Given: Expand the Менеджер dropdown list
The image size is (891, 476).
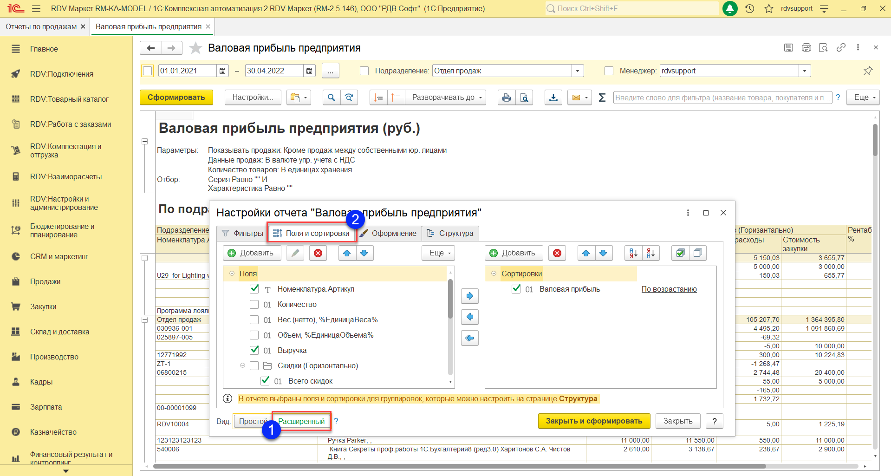Looking at the screenshot, I should click(x=805, y=71).
